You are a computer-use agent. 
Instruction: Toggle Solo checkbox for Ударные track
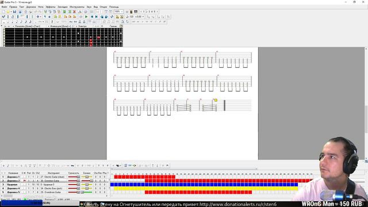[23, 185]
